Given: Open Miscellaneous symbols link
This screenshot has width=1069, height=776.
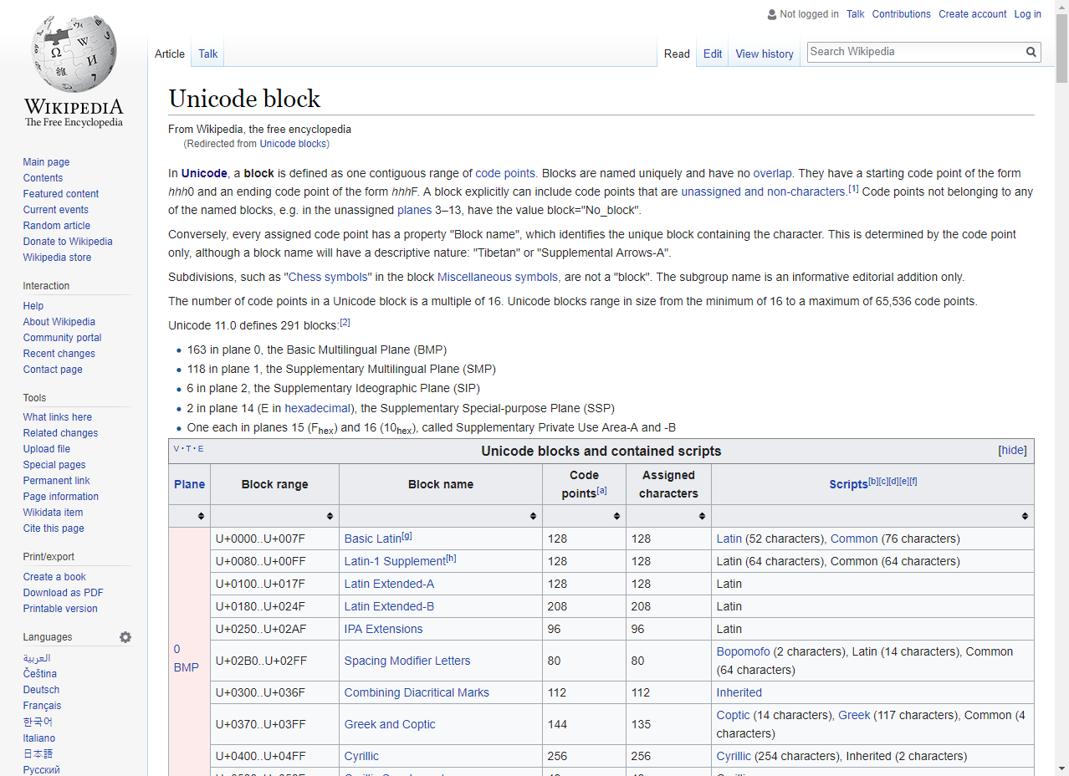Looking at the screenshot, I should pyautogui.click(x=498, y=277).
